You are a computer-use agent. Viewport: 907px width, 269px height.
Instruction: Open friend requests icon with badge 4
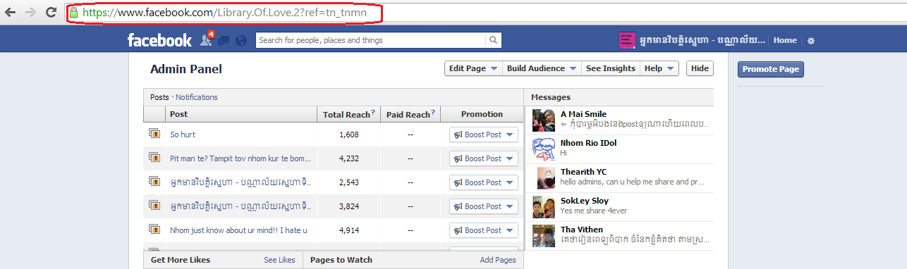pos(207,40)
